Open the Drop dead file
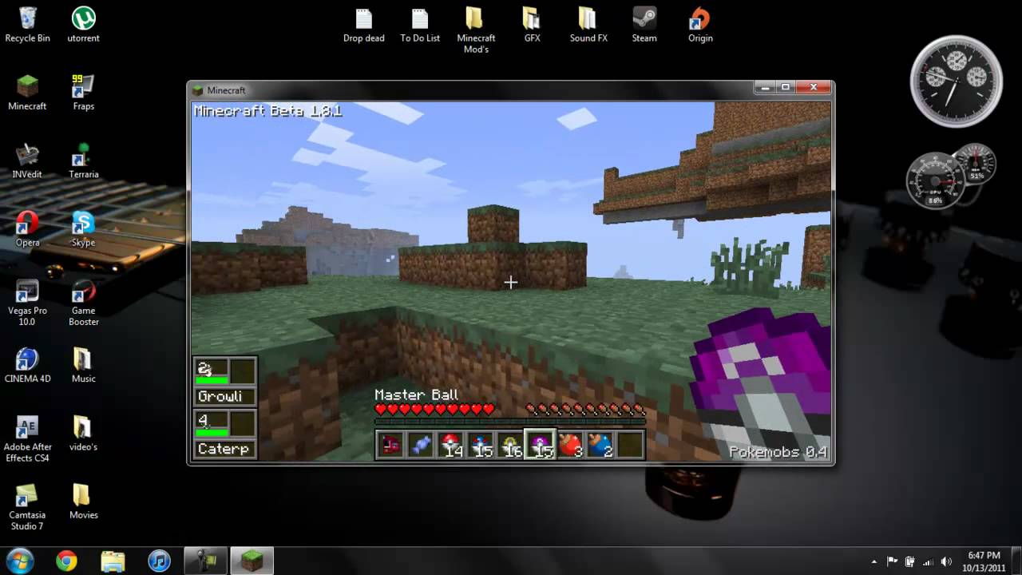The height and width of the screenshot is (575, 1022). [x=364, y=24]
